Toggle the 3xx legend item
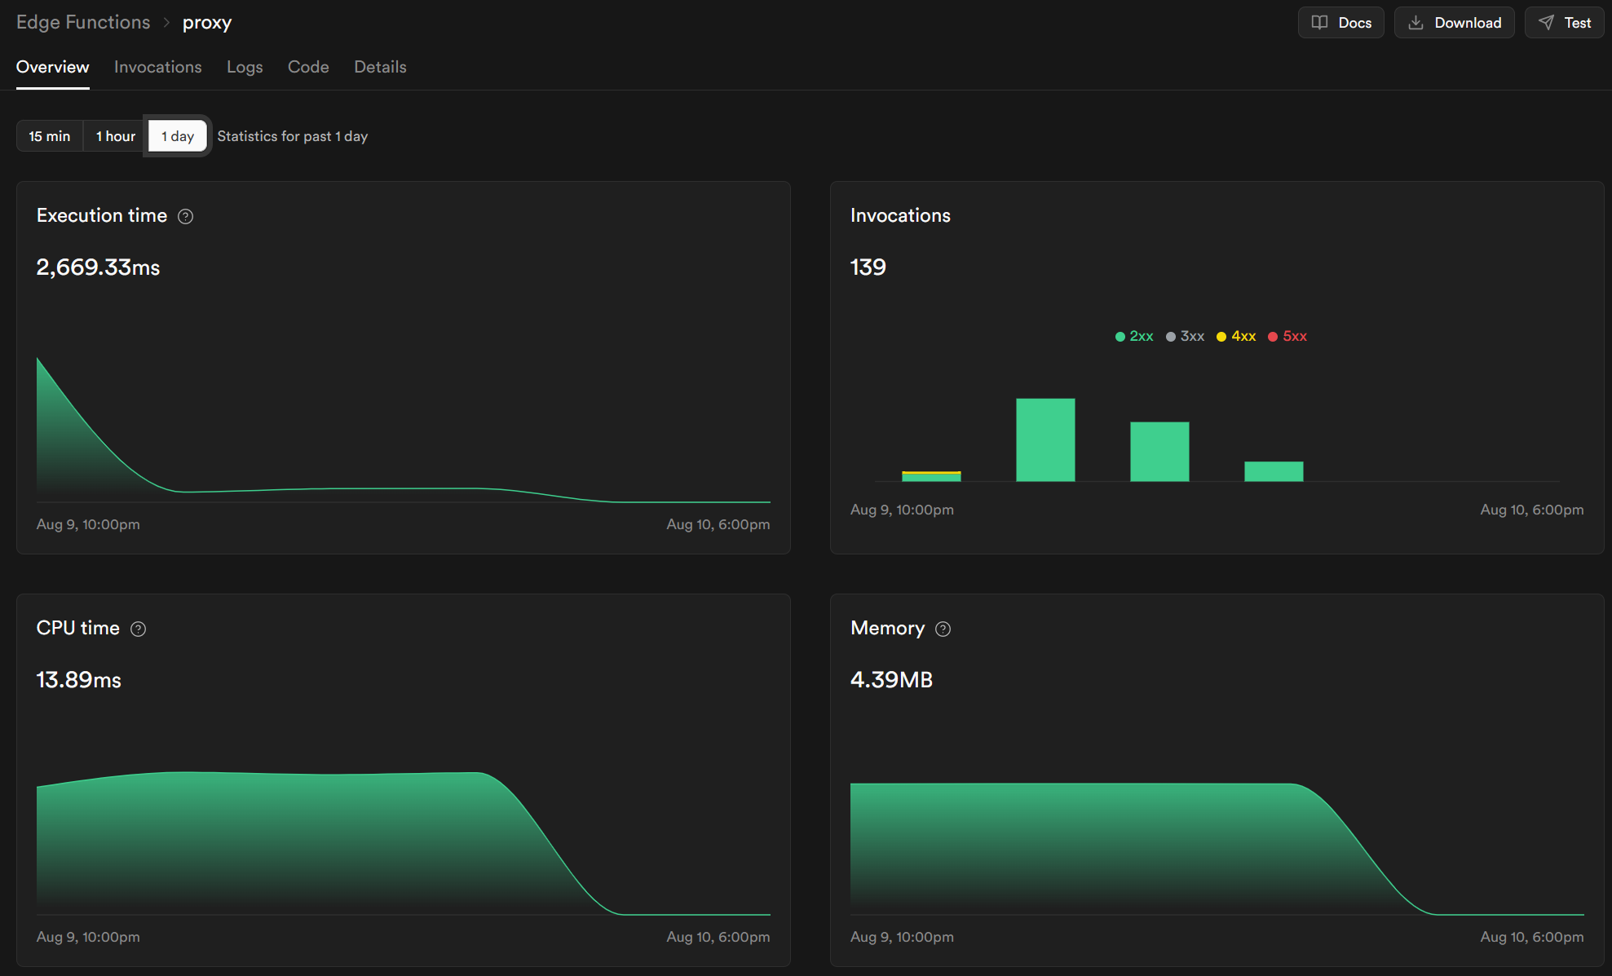The height and width of the screenshot is (976, 1612). 1186,337
